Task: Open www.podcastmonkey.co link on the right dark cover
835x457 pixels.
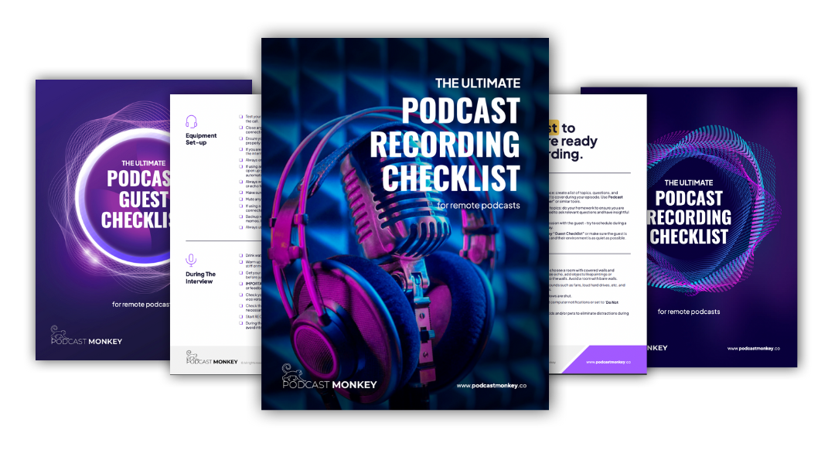Action: (754, 348)
